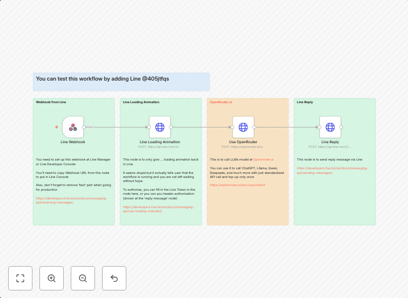Click the red trigger bolt beside Line Webhook

tap(57, 127)
